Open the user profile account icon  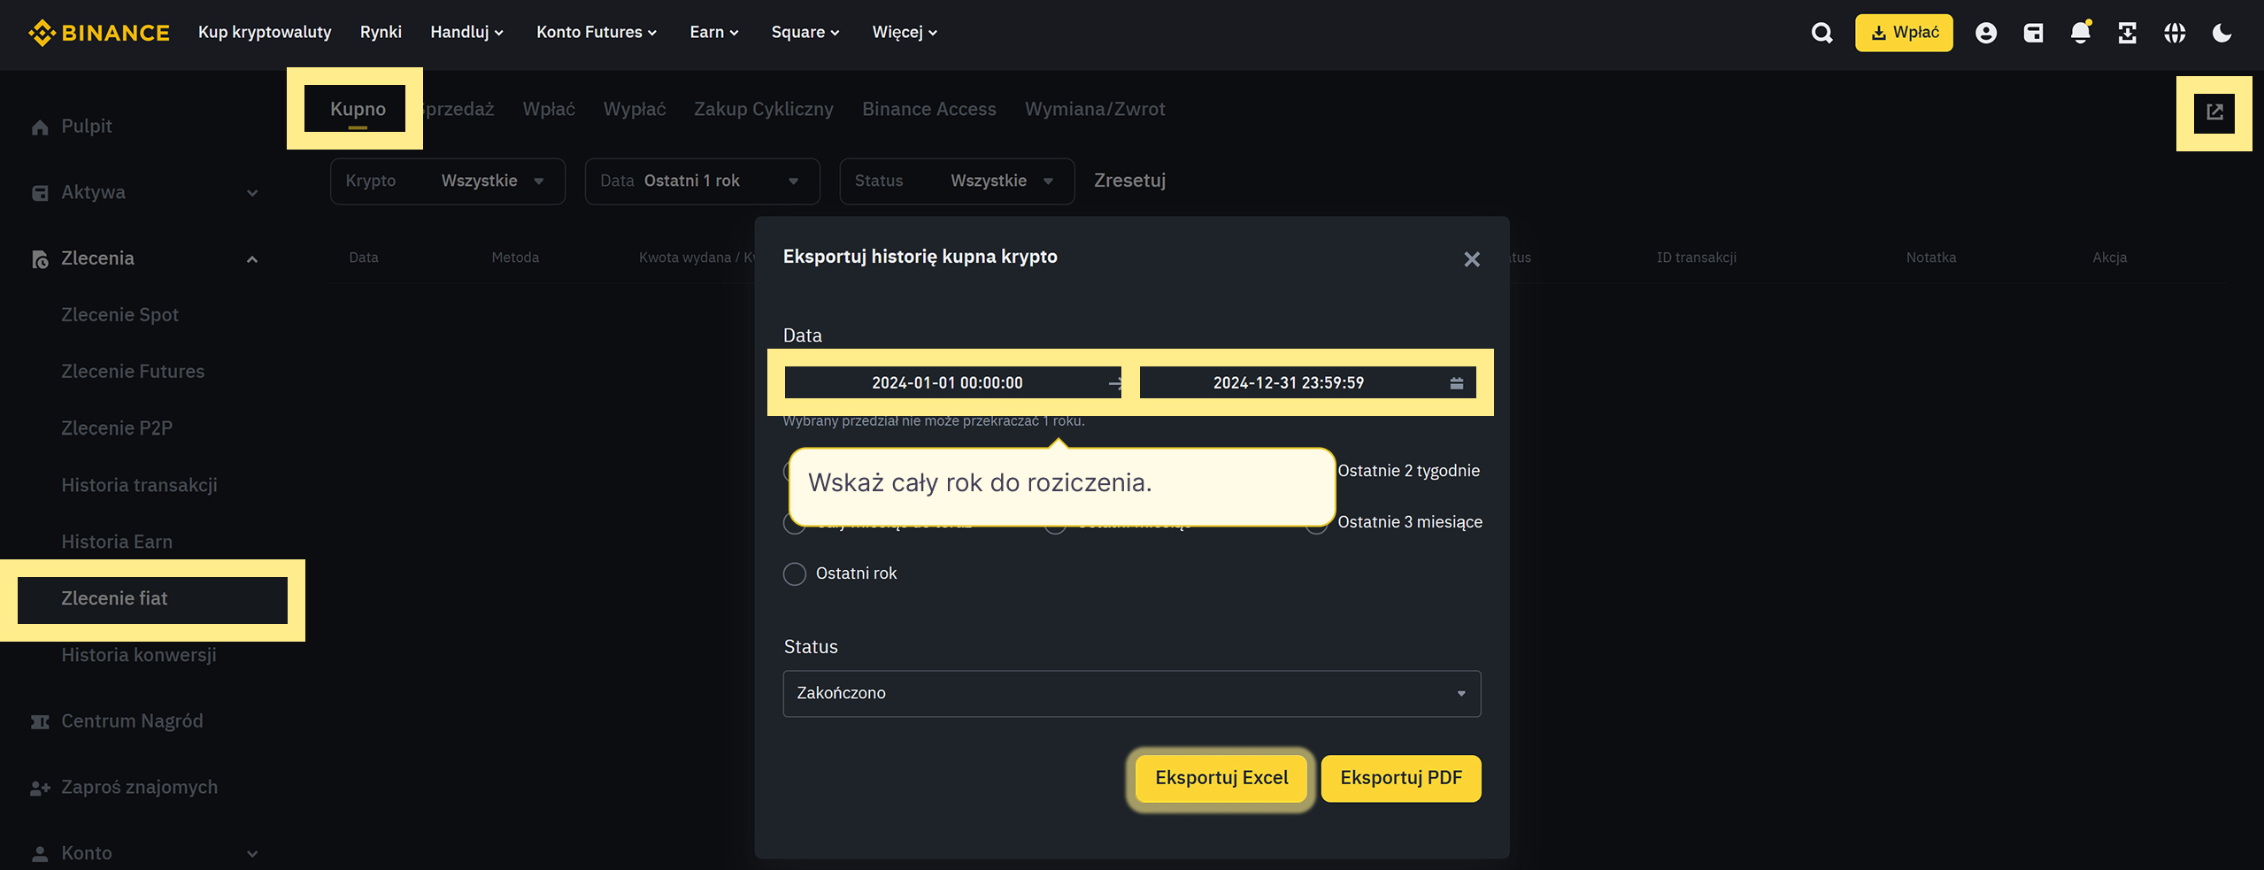click(1985, 33)
